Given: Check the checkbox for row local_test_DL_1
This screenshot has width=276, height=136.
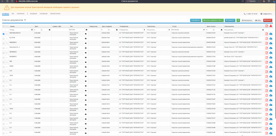Looking at the screenshot, I should click(x=4, y=48).
